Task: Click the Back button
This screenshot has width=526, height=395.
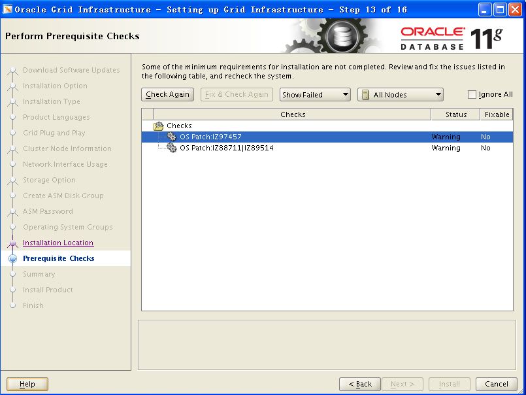Action: (x=359, y=384)
